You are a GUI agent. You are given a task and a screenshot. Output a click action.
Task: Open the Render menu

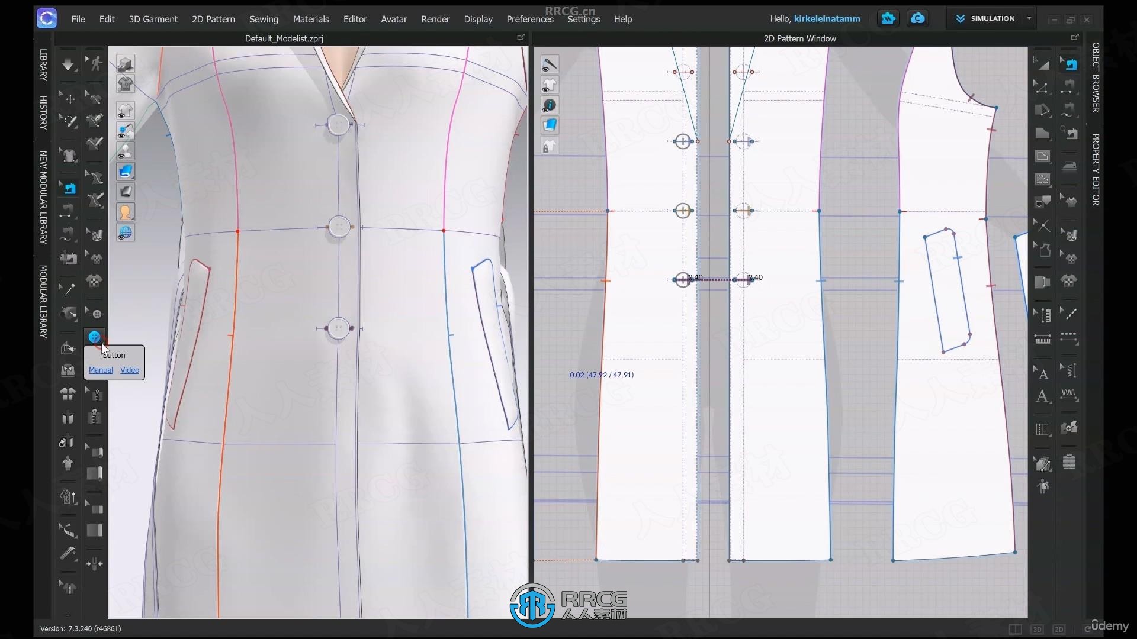tap(435, 19)
